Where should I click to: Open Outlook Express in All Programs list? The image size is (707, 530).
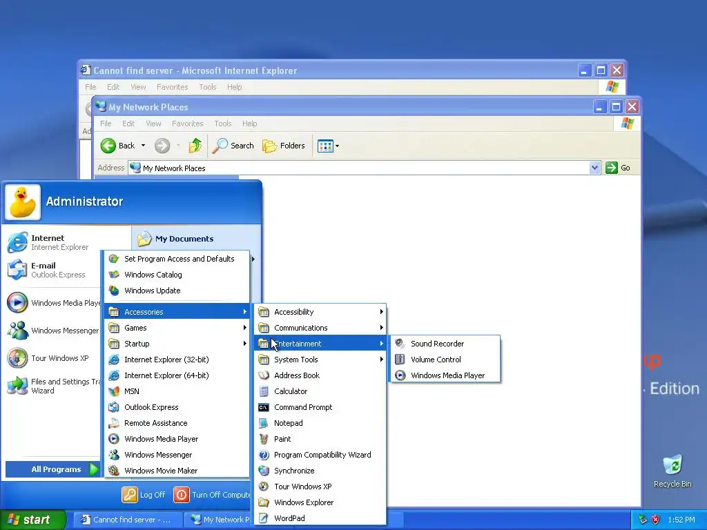[x=177, y=407]
